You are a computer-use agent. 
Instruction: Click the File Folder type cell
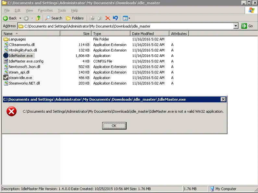coord(101,39)
